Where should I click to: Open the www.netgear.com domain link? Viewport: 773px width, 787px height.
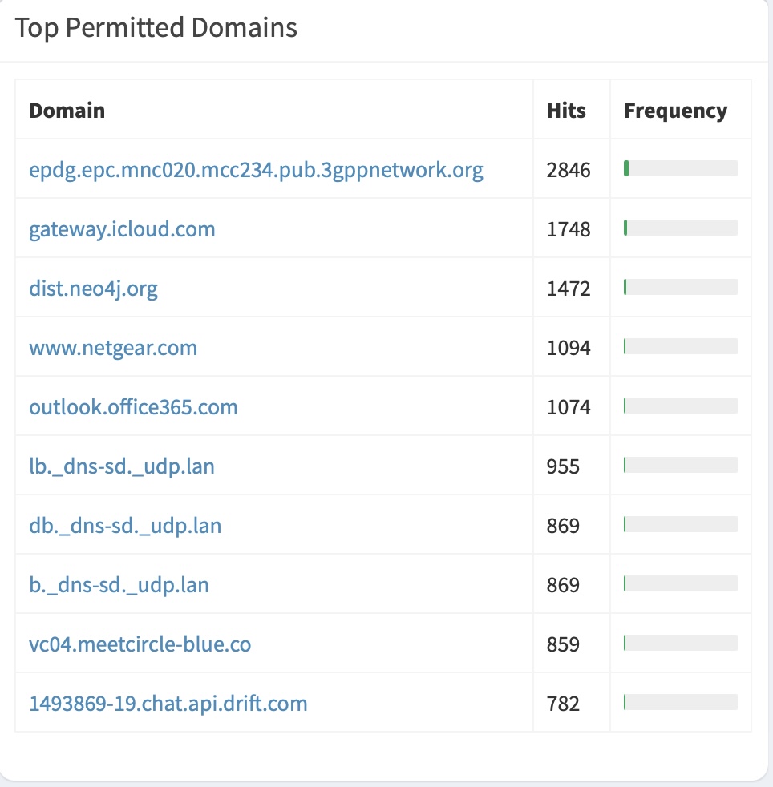click(113, 348)
